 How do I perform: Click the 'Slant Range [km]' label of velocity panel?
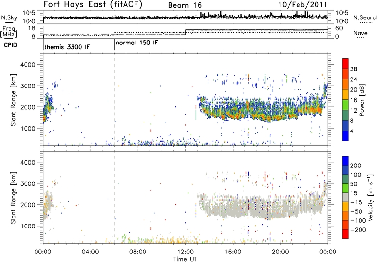13,197
